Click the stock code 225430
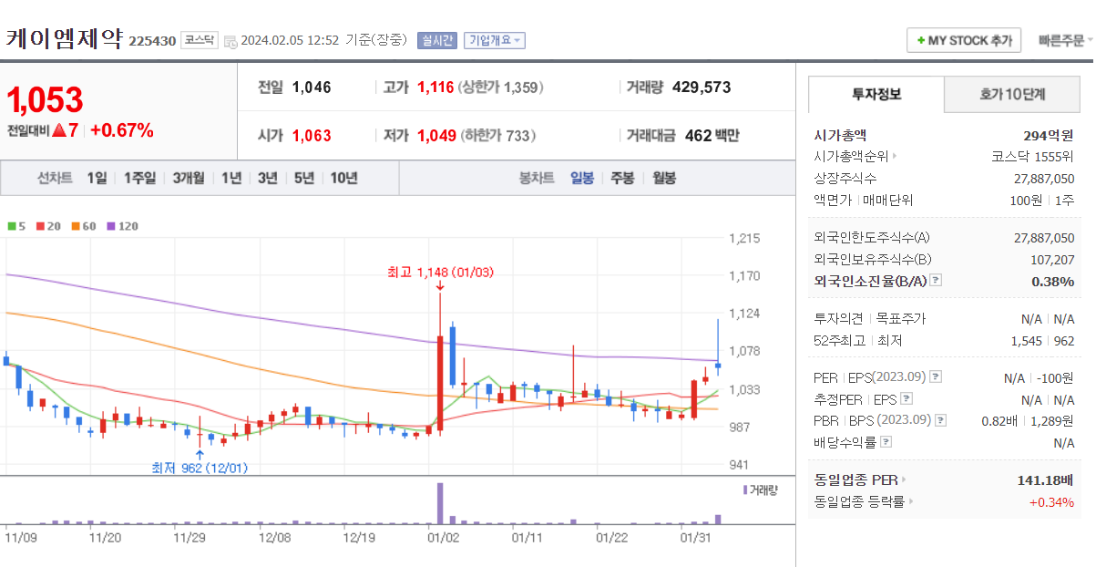1096x567 pixels. tap(152, 41)
